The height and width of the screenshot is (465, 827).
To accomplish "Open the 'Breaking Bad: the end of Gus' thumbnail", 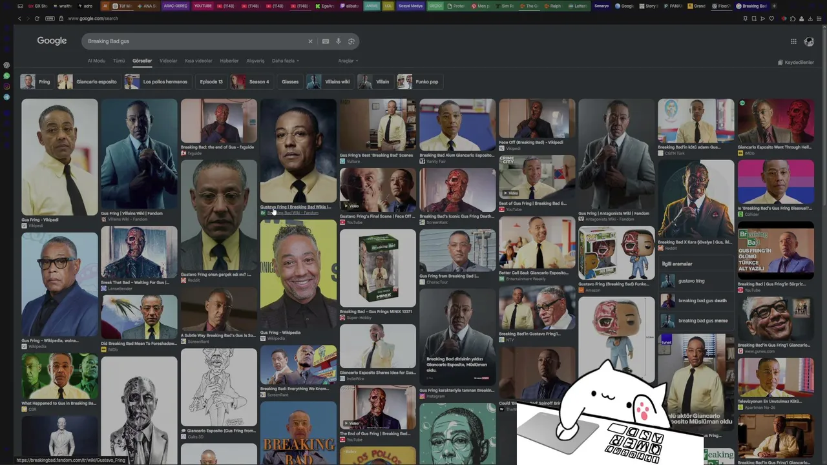I will [x=218, y=121].
